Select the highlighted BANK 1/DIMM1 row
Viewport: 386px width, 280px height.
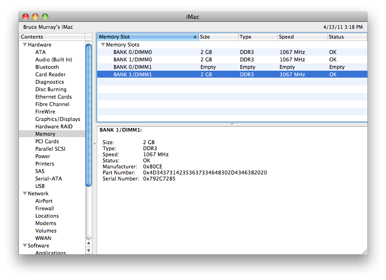click(x=232, y=74)
